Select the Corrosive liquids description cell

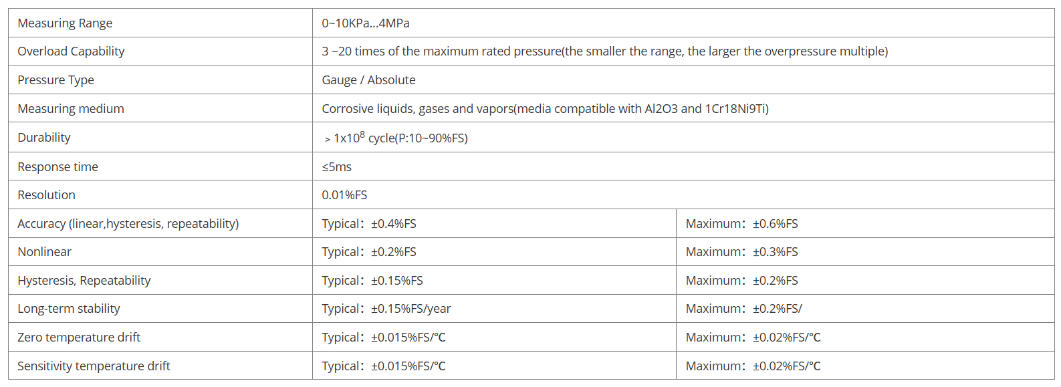pos(683,108)
